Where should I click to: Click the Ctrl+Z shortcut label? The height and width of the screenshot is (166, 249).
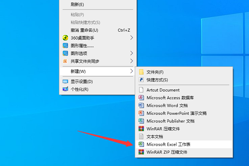pyautogui.click(x=124, y=30)
